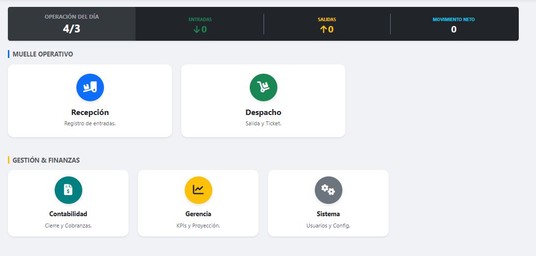Screen dimensions: 536x256
Task: Select the Operación del día panel
Action: (72, 24)
